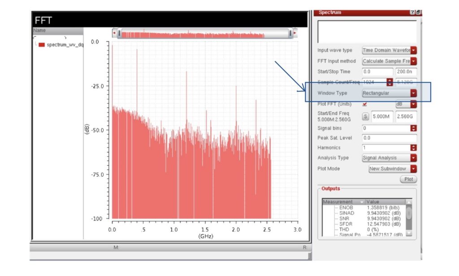Click the Spectrum panel help question-mark icon
The width and height of the screenshot is (459, 276).
tap(412, 13)
